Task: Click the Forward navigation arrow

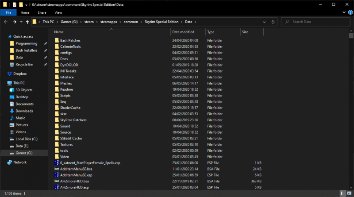Action: (x=15, y=22)
